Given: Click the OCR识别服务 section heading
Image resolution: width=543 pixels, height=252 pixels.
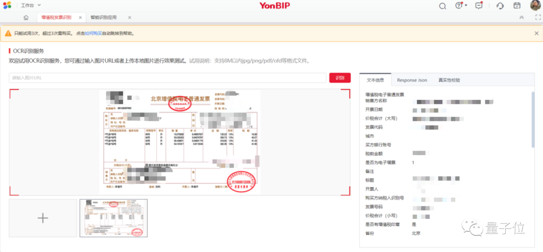Looking at the screenshot, I should point(28,51).
